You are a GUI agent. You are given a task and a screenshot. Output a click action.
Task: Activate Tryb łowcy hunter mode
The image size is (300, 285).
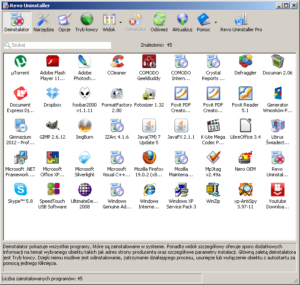pyautogui.click(x=87, y=22)
